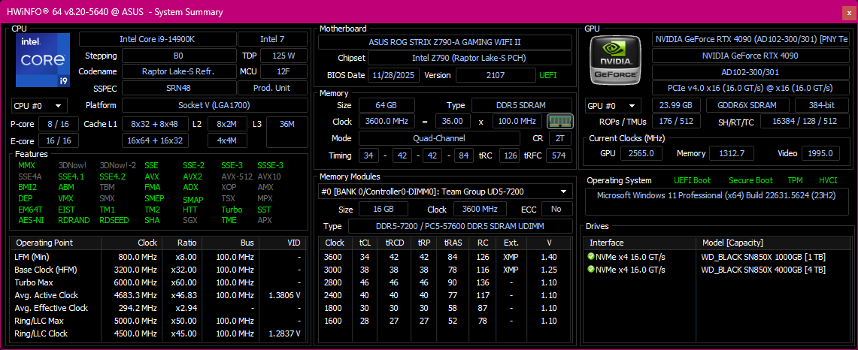
Task: Close the System Summary window
Action: click(849, 12)
